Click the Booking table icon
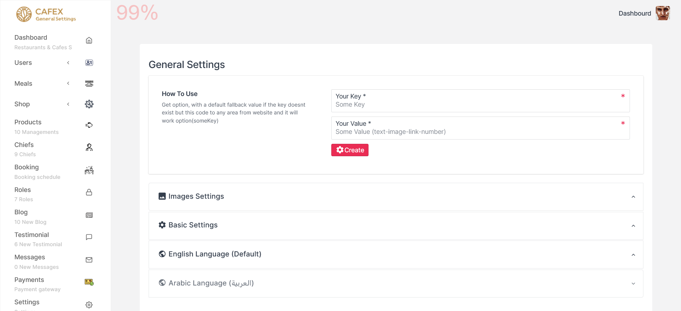The width and height of the screenshot is (681, 311). click(x=89, y=170)
